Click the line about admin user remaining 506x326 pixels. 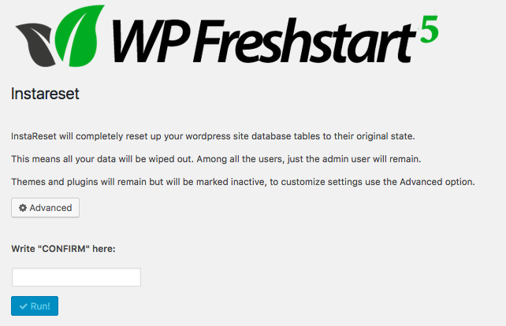(216, 159)
